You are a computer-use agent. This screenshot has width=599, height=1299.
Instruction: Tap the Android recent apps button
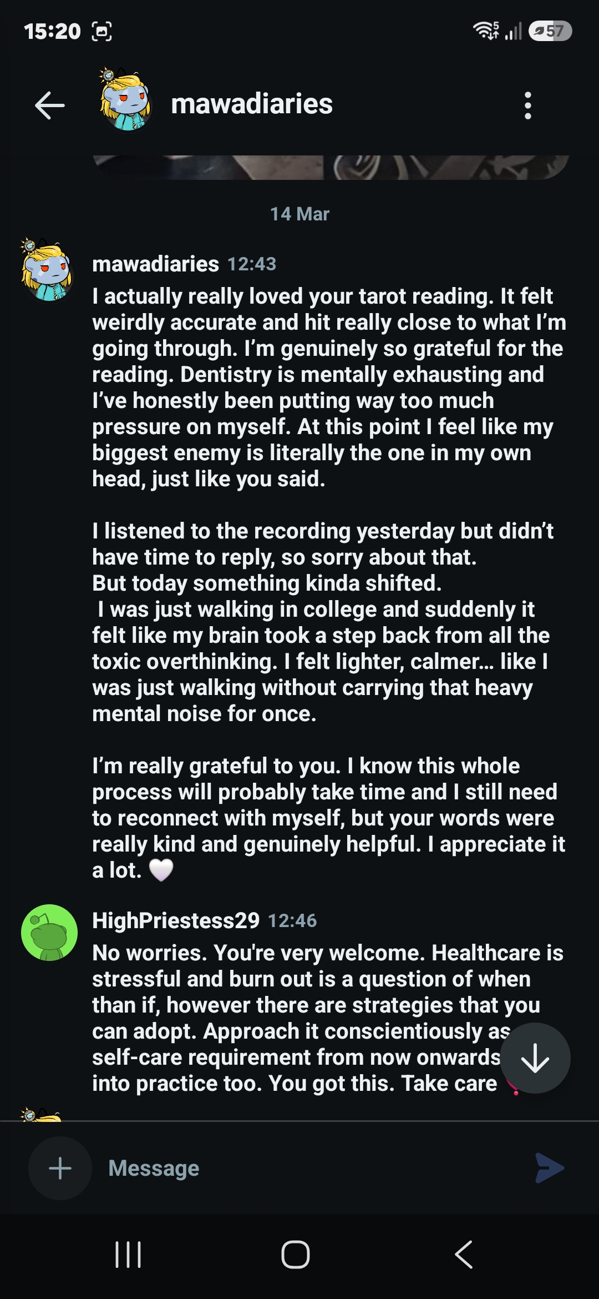point(128,1255)
